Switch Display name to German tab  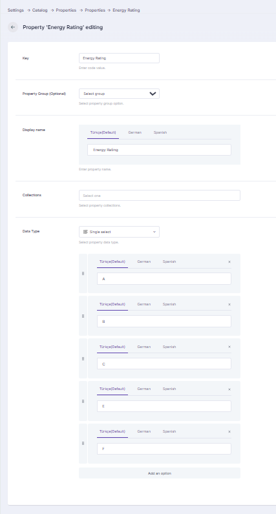pos(135,132)
